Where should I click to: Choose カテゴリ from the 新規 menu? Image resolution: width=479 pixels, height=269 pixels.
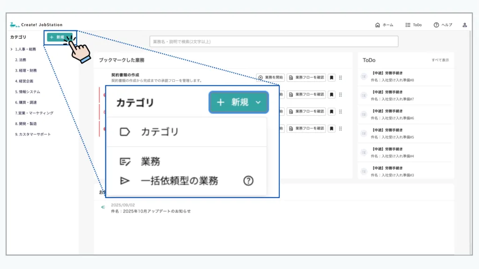160,132
